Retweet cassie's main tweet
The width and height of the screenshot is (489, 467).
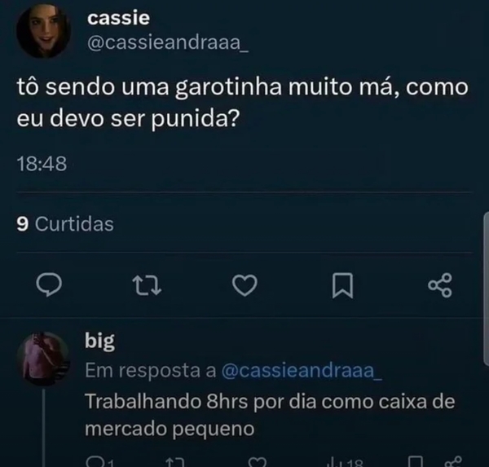[147, 285]
